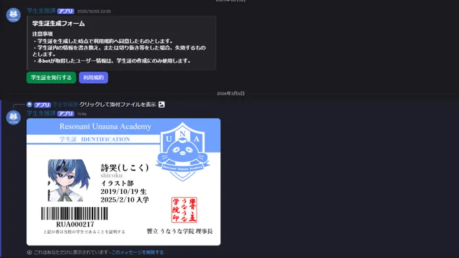The width and height of the screenshot is (459, 258).
Task: Open 学生支援課 username on the form message
Action: pos(41,11)
